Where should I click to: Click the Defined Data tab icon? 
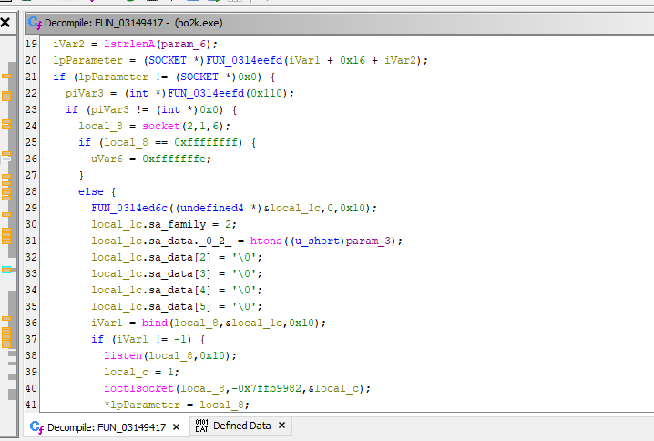tap(202, 426)
